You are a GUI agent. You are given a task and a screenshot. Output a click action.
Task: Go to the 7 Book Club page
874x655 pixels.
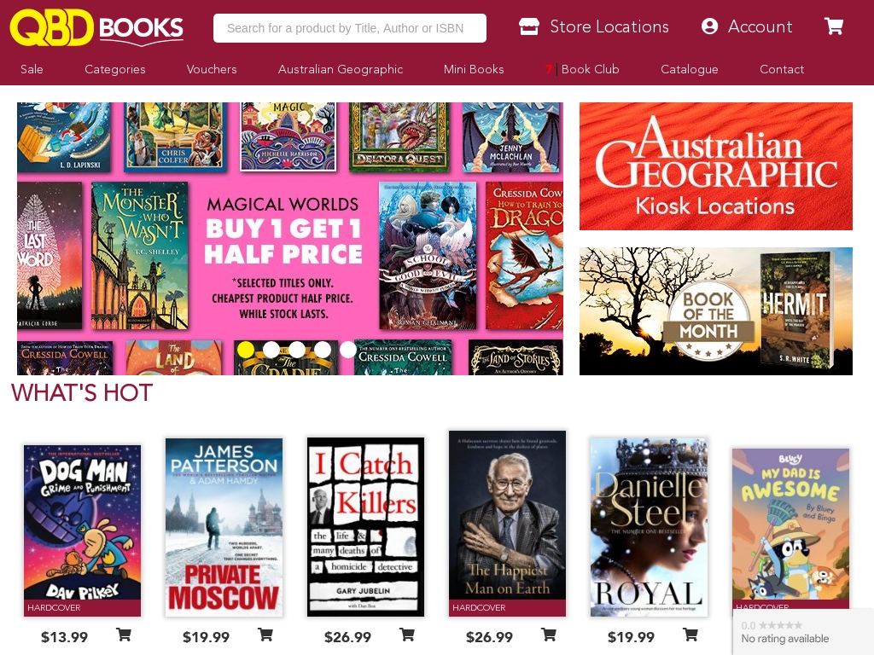click(582, 69)
